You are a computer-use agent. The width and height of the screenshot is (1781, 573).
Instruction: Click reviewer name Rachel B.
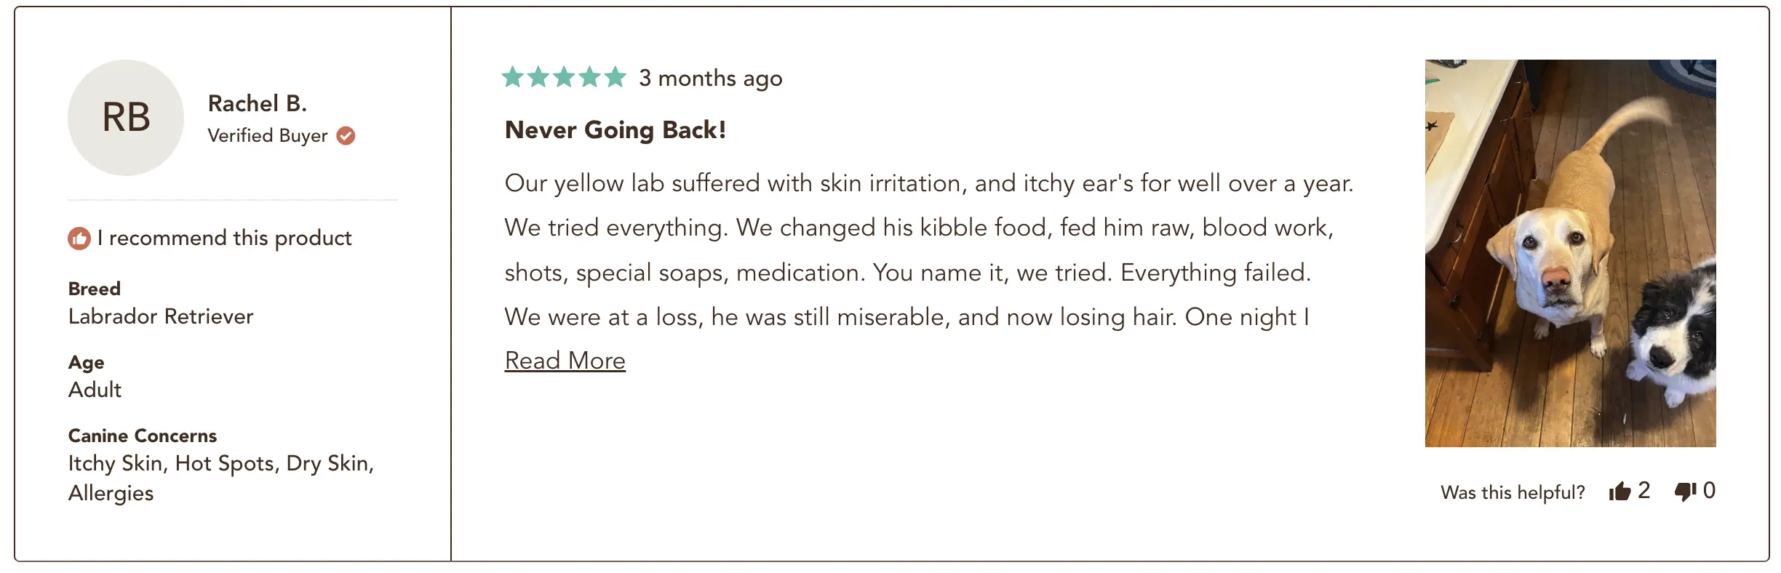258,103
